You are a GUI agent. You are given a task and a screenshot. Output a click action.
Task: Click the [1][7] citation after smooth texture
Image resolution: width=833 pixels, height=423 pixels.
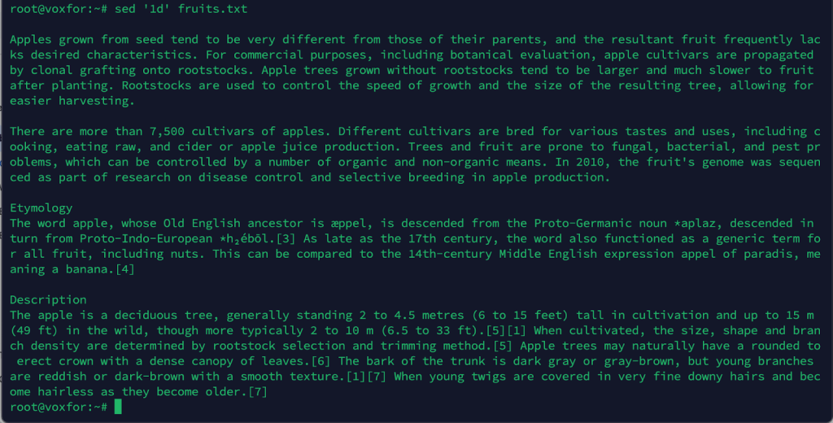[366, 377]
